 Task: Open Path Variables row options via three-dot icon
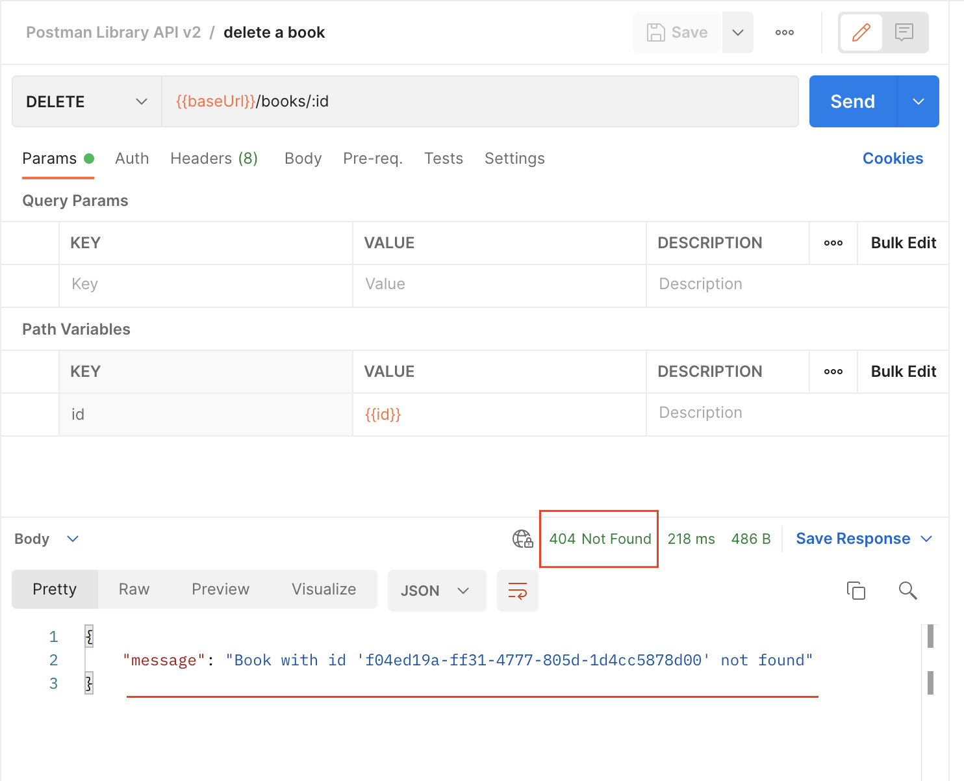(x=833, y=371)
